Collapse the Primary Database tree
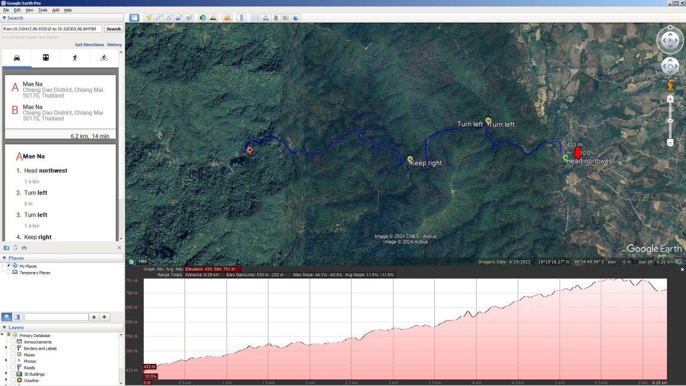Screen dimensions: 686x386 coord(3,335)
